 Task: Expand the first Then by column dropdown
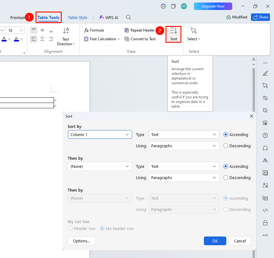coord(100,166)
